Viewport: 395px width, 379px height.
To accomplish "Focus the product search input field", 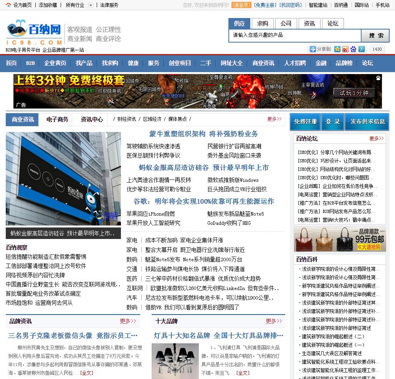I will coord(295,36).
